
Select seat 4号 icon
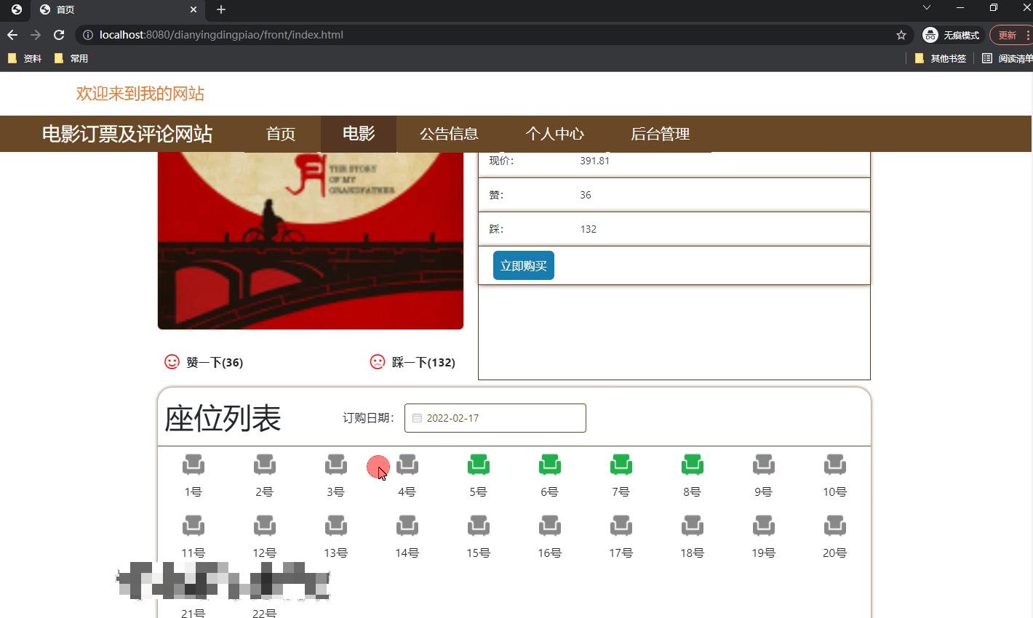click(407, 465)
